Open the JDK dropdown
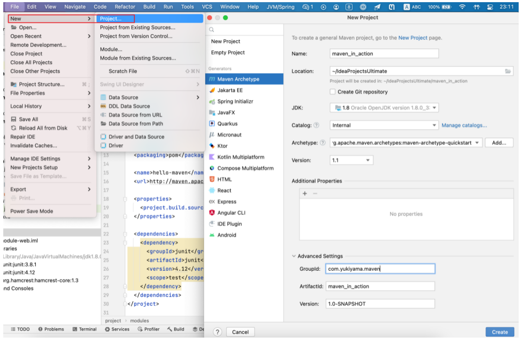Screen dimensions: 523x343 pyautogui.click(x=384, y=108)
